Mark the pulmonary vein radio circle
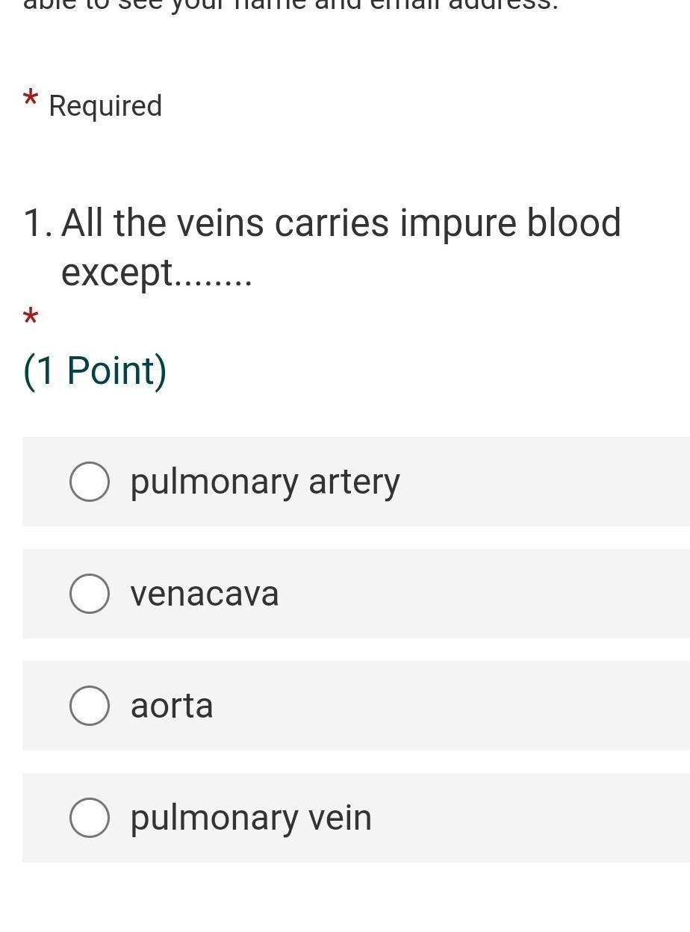The width and height of the screenshot is (690, 932). (x=90, y=818)
